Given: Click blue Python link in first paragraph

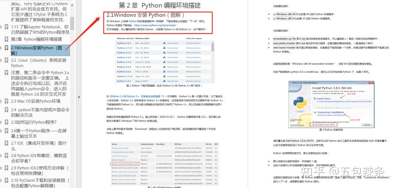Looking at the screenshot, I should [x=132, y=22].
